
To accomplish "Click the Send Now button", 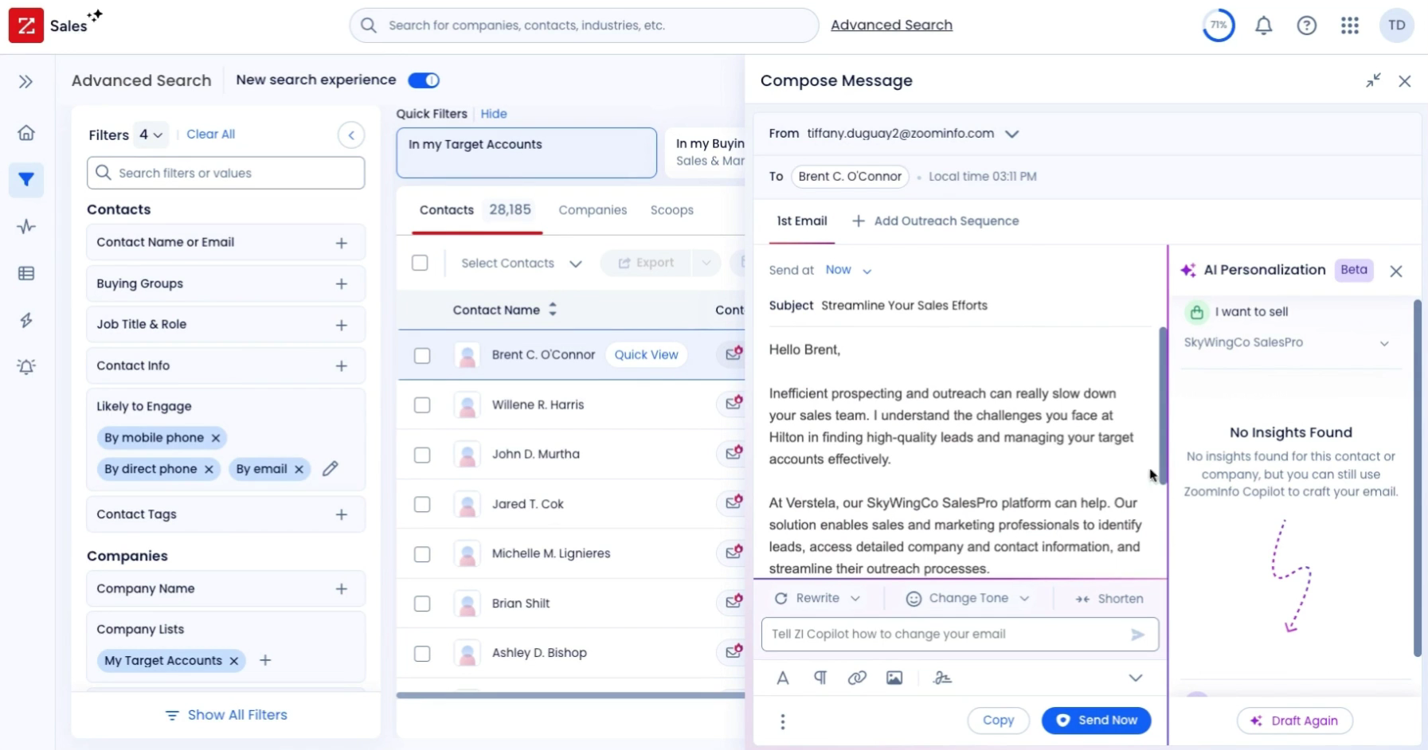I will (1096, 721).
